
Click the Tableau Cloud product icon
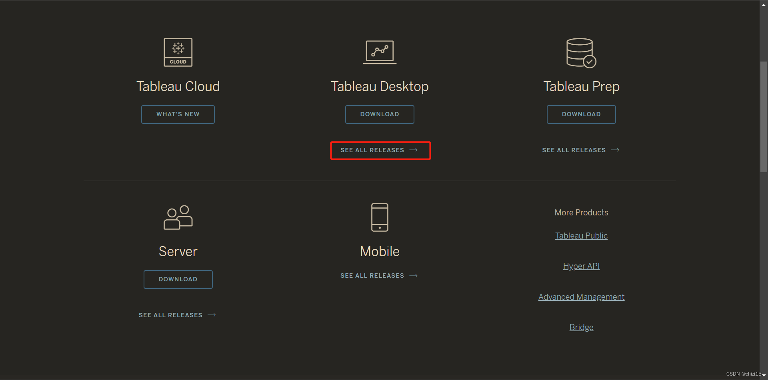pyautogui.click(x=178, y=52)
